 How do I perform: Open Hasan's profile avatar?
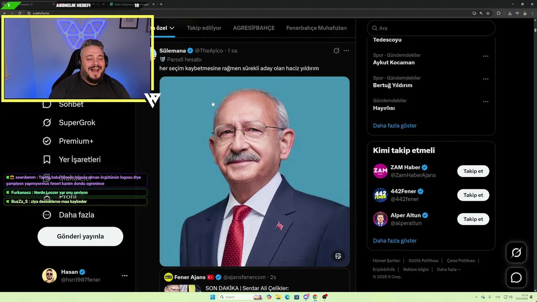(x=49, y=276)
